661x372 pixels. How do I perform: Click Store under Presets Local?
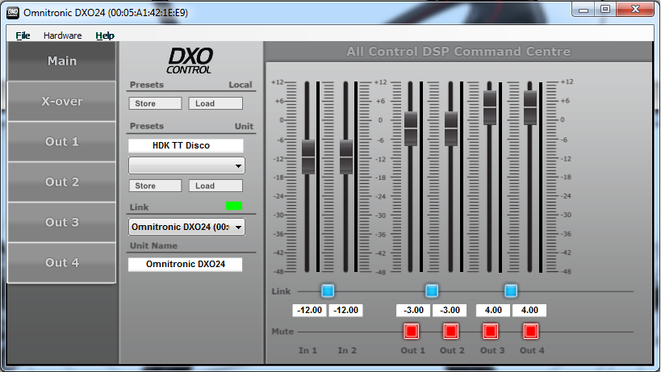(x=155, y=103)
